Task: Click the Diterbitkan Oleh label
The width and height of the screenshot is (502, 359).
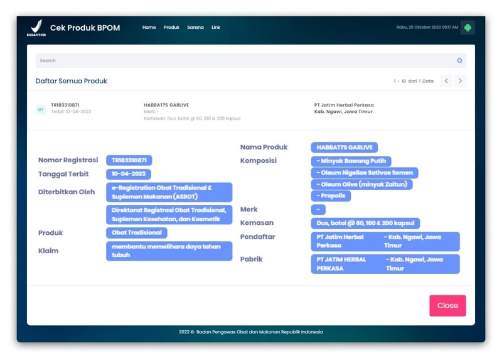Action: coord(67,192)
